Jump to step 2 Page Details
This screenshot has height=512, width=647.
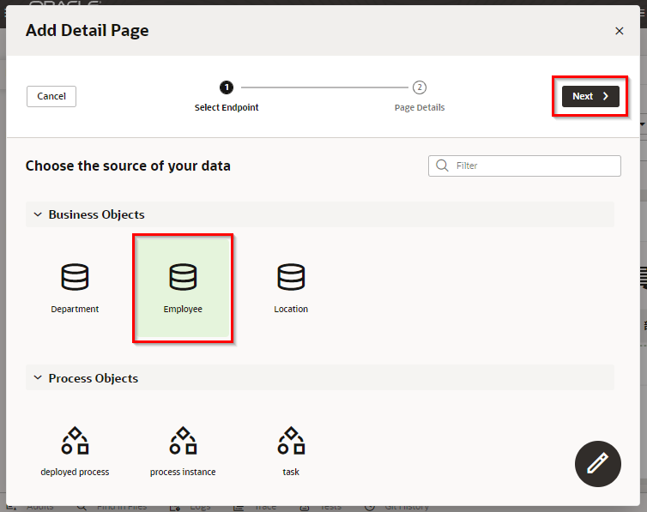tap(419, 87)
